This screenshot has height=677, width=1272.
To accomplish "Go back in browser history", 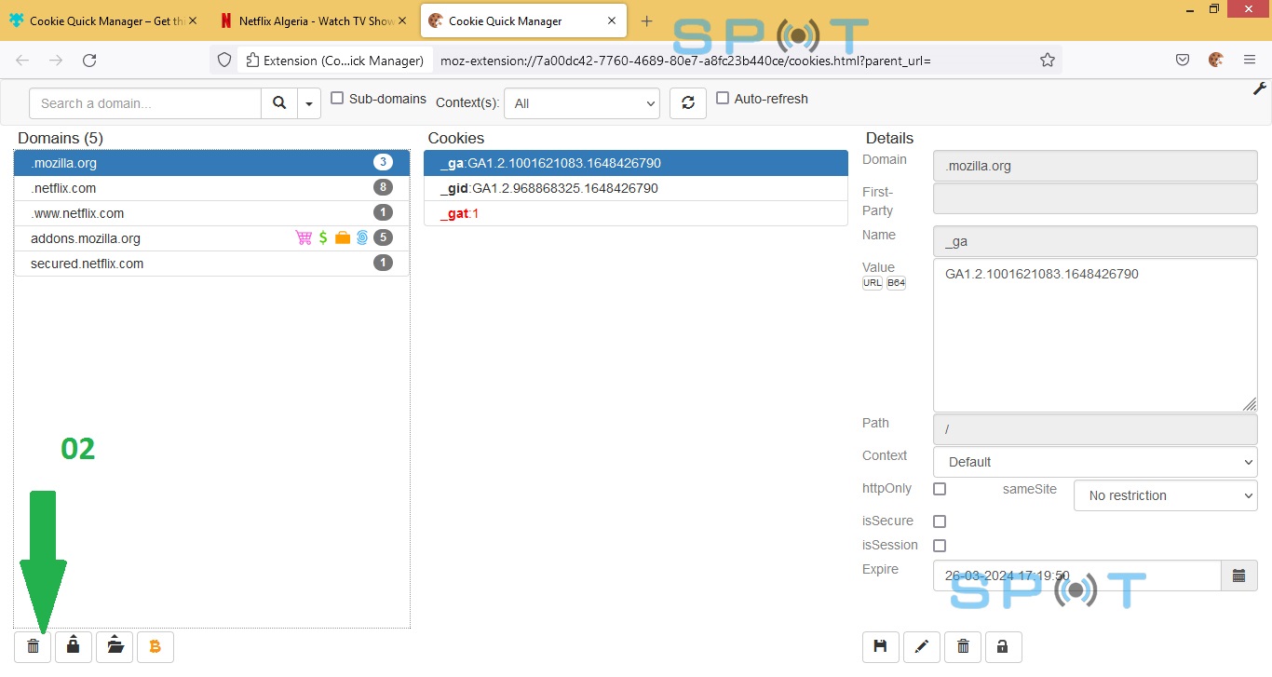I will click(22, 61).
